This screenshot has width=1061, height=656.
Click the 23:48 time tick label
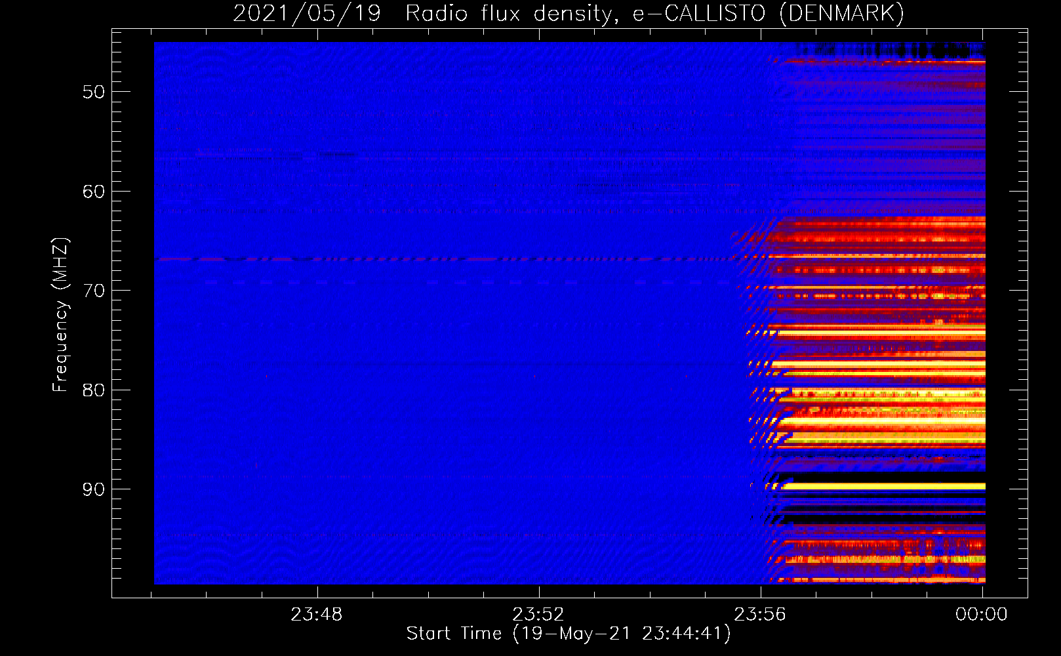tap(317, 615)
